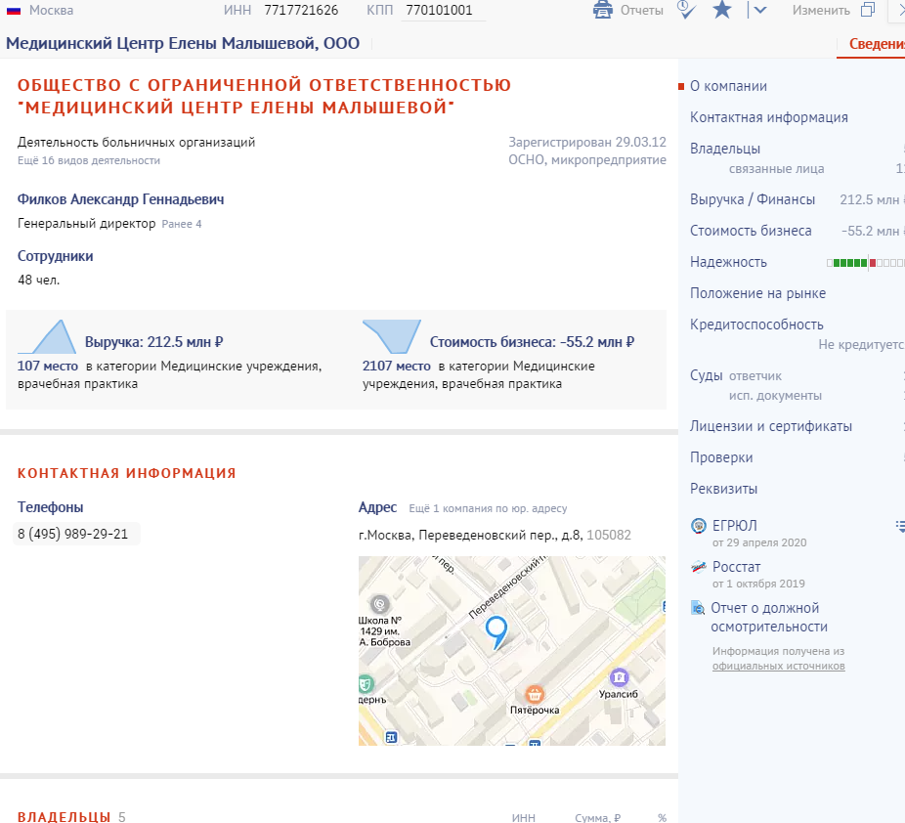Click the Москва region label
This screenshot has height=823, width=905.
tap(52, 11)
